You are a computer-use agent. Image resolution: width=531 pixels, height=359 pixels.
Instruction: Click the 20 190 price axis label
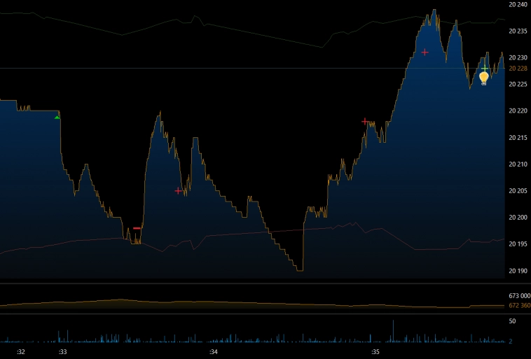(518, 271)
